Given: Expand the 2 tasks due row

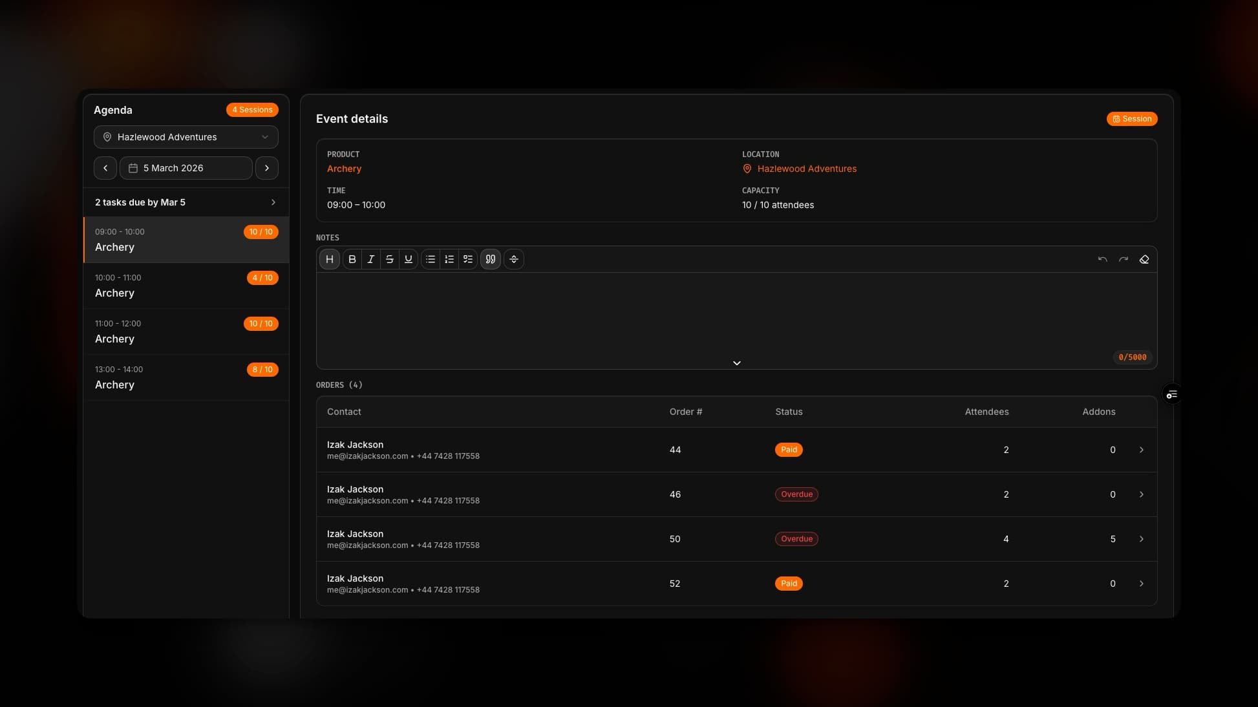Looking at the screenshot, I should pos(186,202).
